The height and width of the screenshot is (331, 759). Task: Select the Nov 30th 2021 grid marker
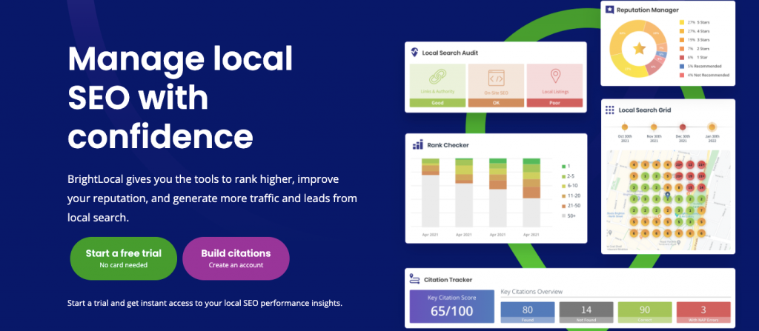point(654,127)
